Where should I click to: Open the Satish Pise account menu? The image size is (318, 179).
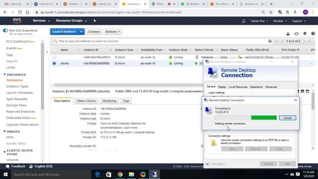pyautogui.click(x=259, y=21)
